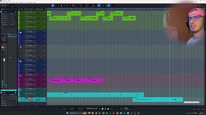Click the Play button in transport
206x115 pixels.
click(x=105, y=109)
